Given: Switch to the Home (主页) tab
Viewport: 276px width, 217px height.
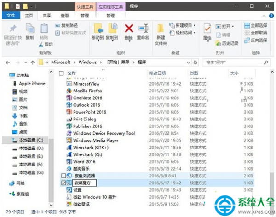Looking at the screenshot, I should [29, 16].
